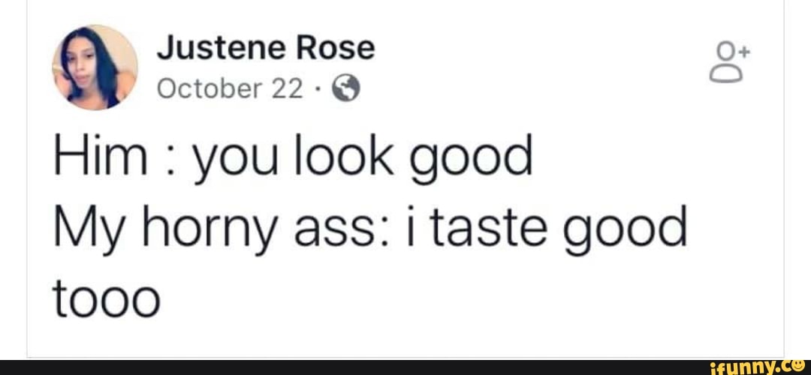Viewport: 811px width, 375px height.
Task: Open Justene Rose's profile picture
Action: pyautogui.click(x=95, y=67)
